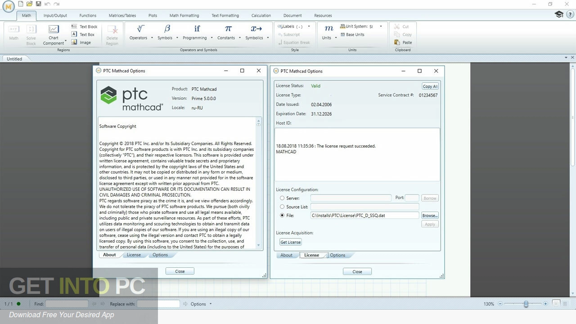
Task: Click the license File path input field
Action: pyautogui.click(x=364, y=216)
